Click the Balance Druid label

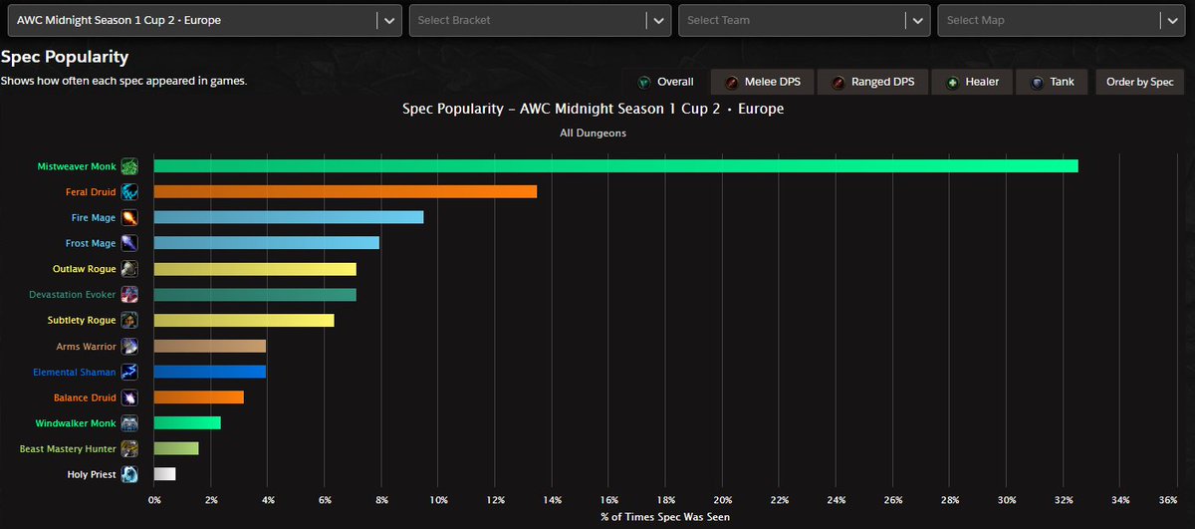[85, 398]
